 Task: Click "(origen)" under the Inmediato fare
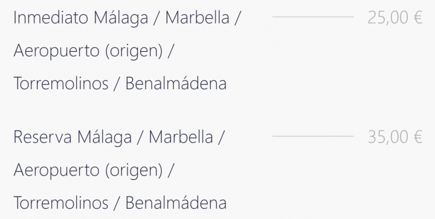click(134, 51)
